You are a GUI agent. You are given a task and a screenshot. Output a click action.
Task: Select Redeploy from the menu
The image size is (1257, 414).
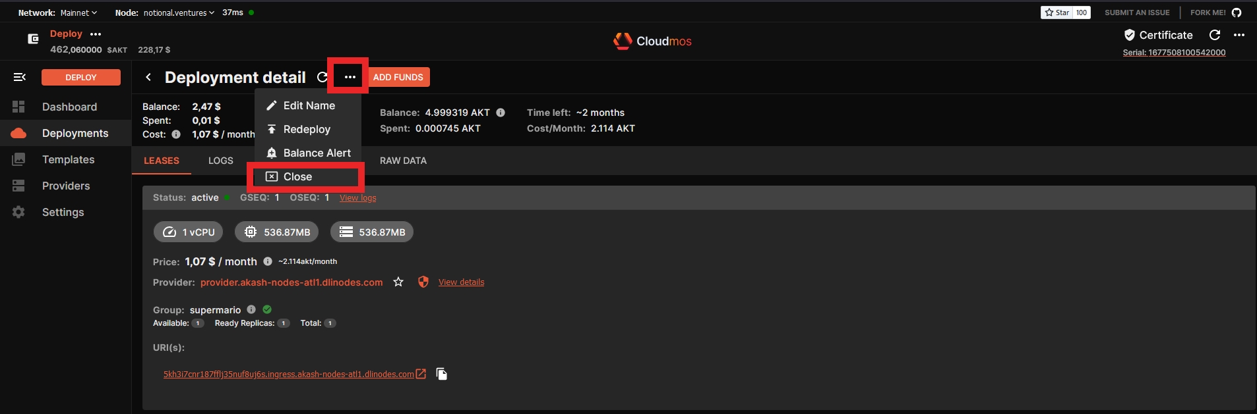click(x=308, y=129)
